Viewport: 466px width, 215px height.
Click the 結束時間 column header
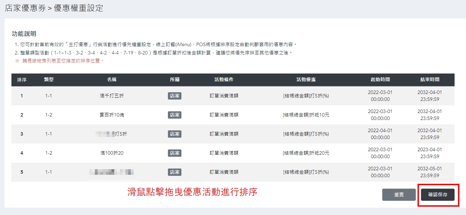click(x=430, y=80)
